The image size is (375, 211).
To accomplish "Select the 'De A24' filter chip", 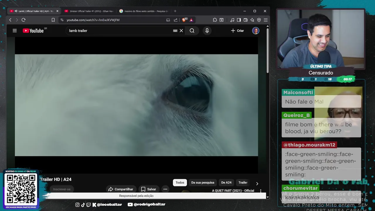I will (226, 183).
